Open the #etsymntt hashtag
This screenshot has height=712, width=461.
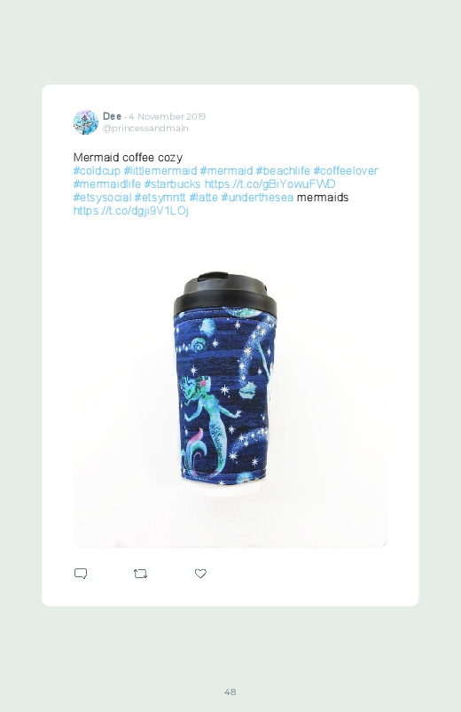coord(160,198)
